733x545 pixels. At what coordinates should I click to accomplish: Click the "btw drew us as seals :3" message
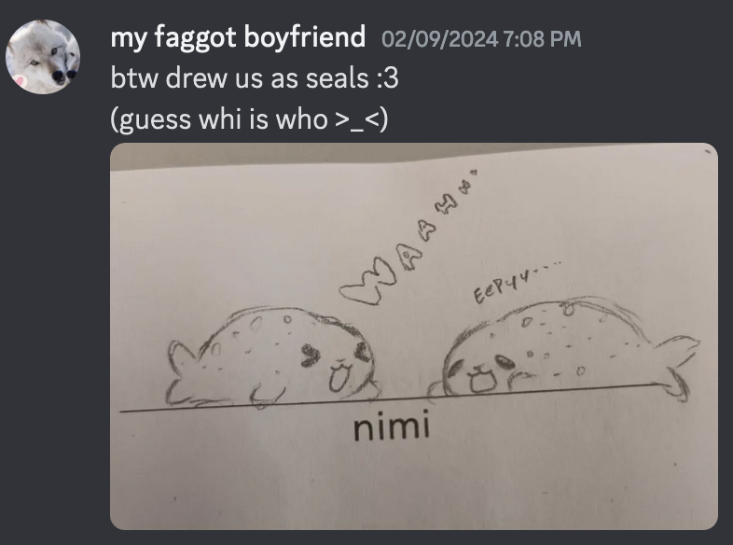point(255,77)
